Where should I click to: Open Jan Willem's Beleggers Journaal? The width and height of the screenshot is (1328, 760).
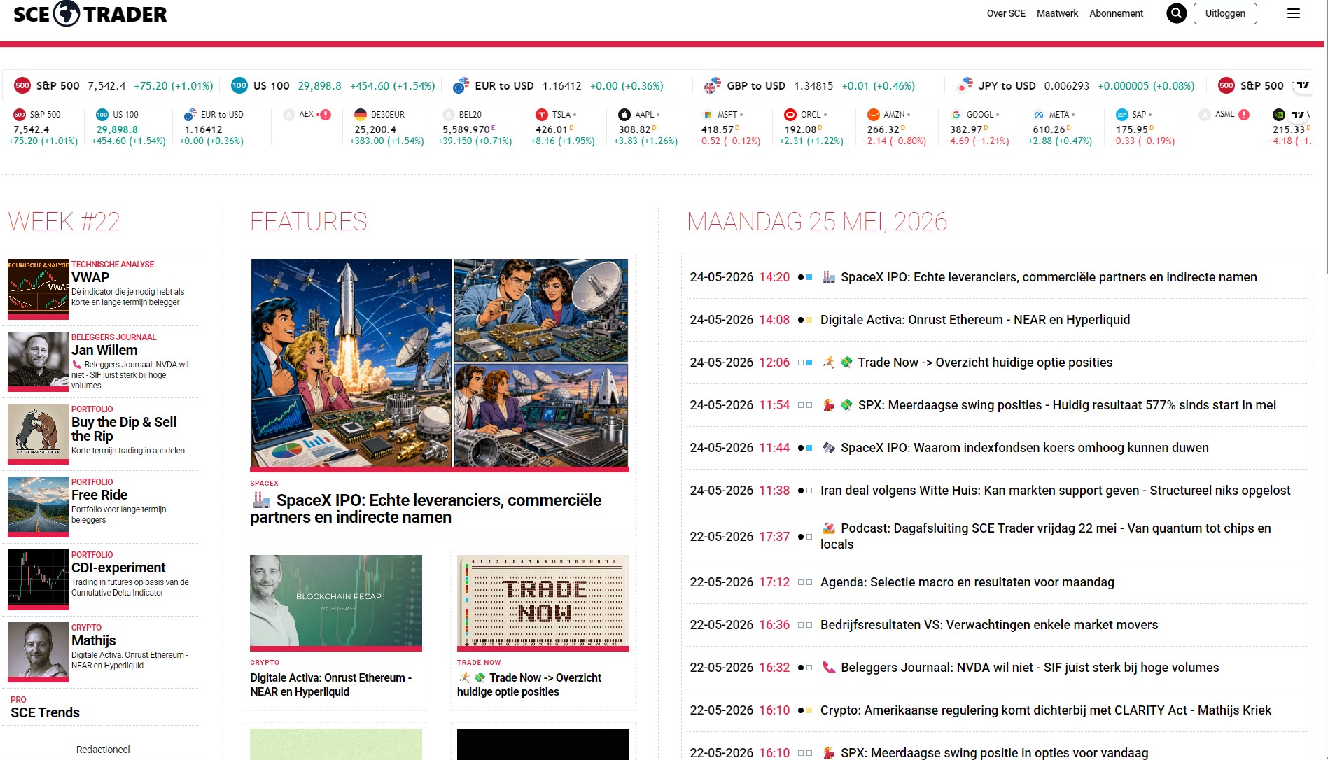[104, 350]
